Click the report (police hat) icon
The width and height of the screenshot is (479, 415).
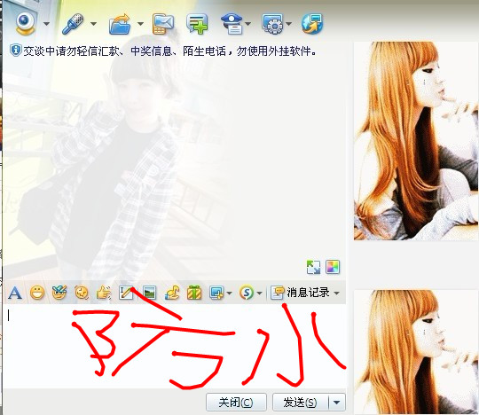click(232, 24)
